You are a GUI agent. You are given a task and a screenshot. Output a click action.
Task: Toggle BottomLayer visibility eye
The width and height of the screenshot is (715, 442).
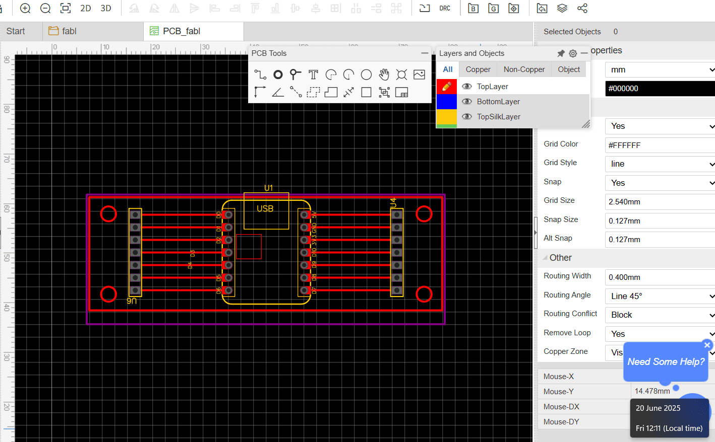(x=467, y=101)
